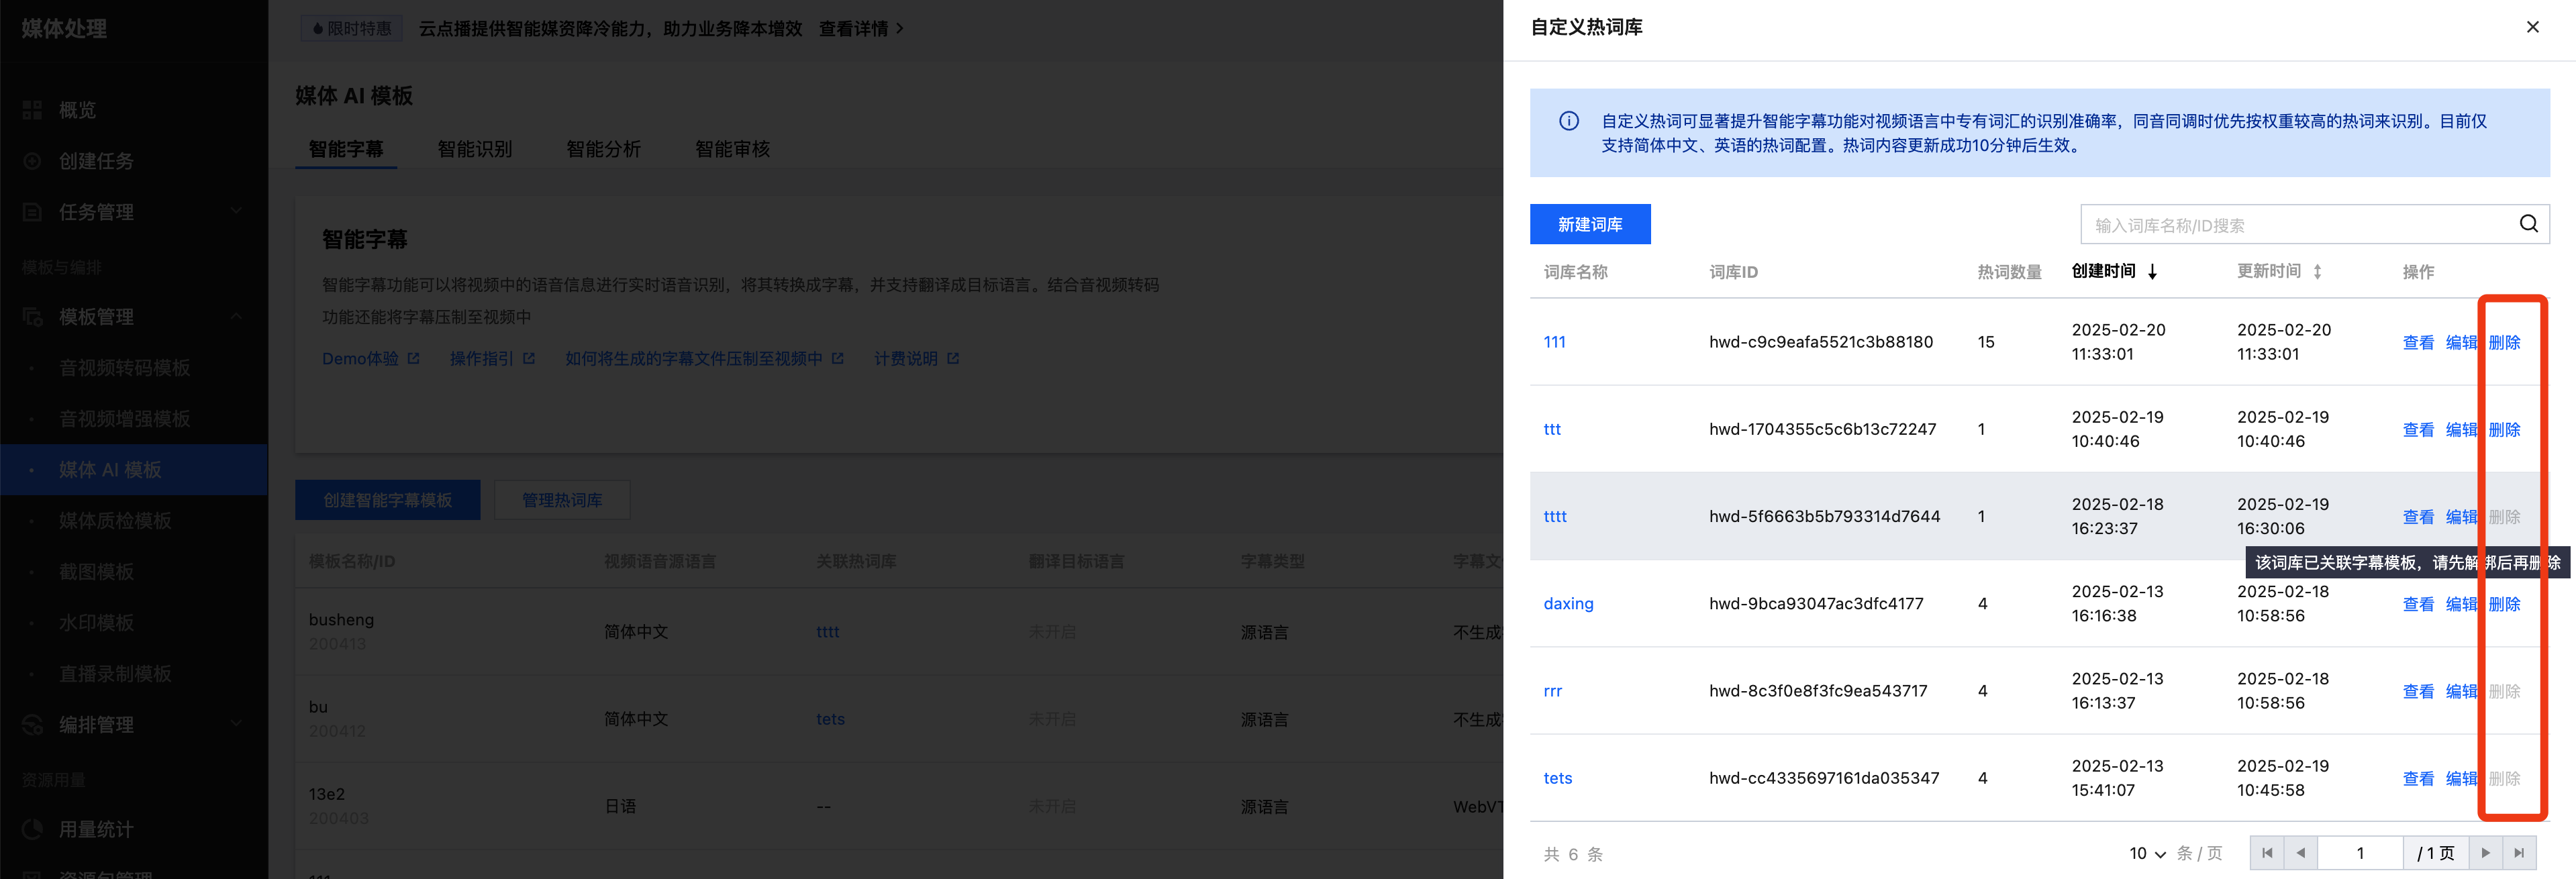
Task: Go to next page arrow
Action: coord(2485,853)
